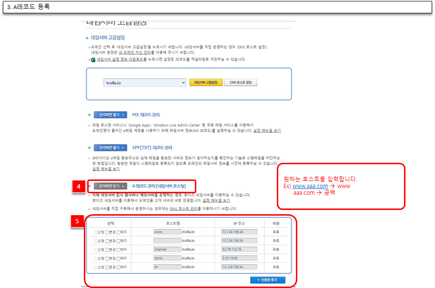Image resolution: width=435 pixels, height=288 pixels.
Task: Click the 3.35.19.90 IP address field
Action: point(239,258)
